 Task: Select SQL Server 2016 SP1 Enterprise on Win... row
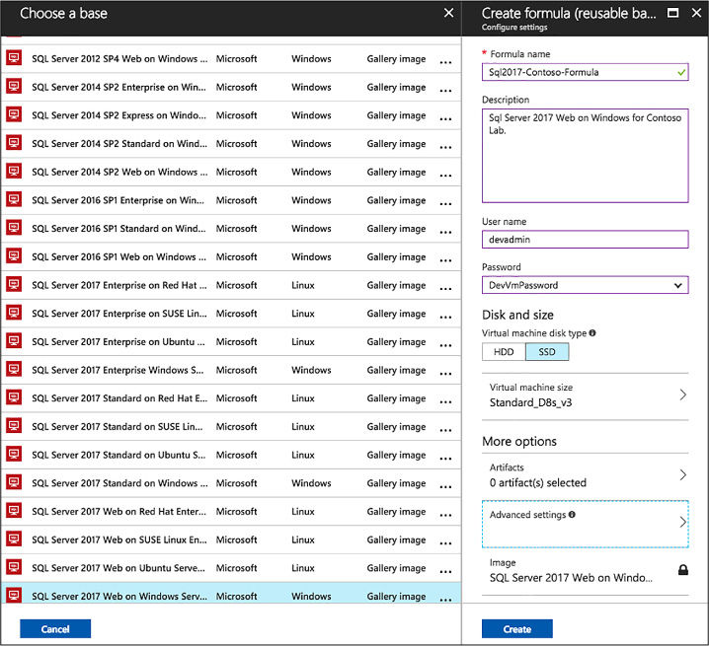tap(231, 200)
